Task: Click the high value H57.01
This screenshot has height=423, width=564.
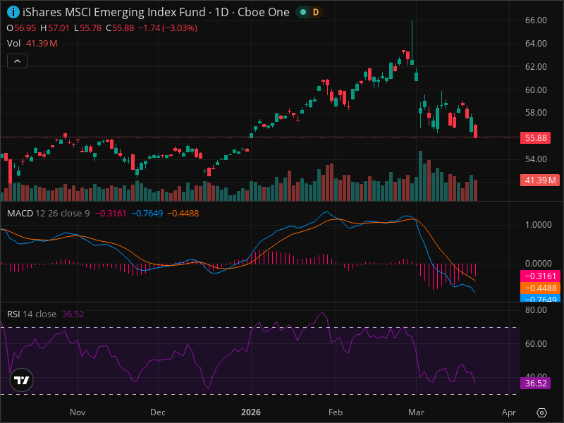Action: tap(55, 28)
